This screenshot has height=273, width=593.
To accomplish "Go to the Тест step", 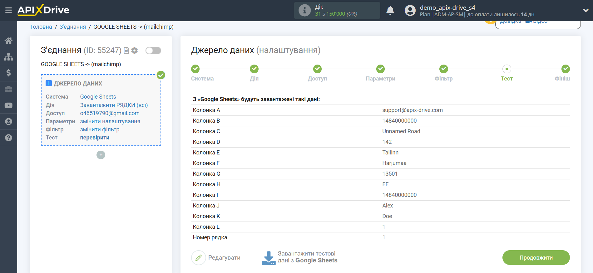I will [507, 73].
